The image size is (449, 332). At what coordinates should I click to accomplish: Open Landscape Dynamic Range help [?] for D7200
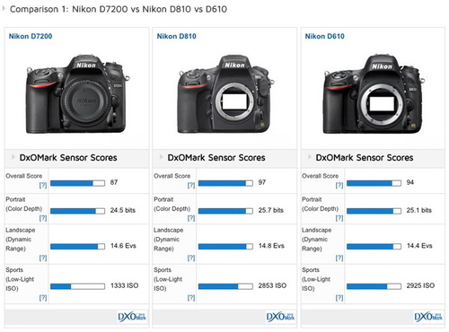point(43,258)
